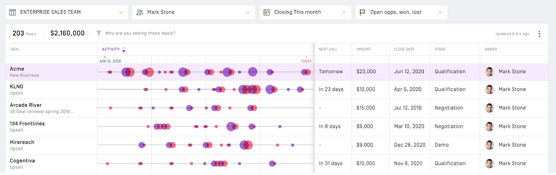Click the table icon beside Enterprise Sales Team
556x175 pixels.
[x=13, y=12]
